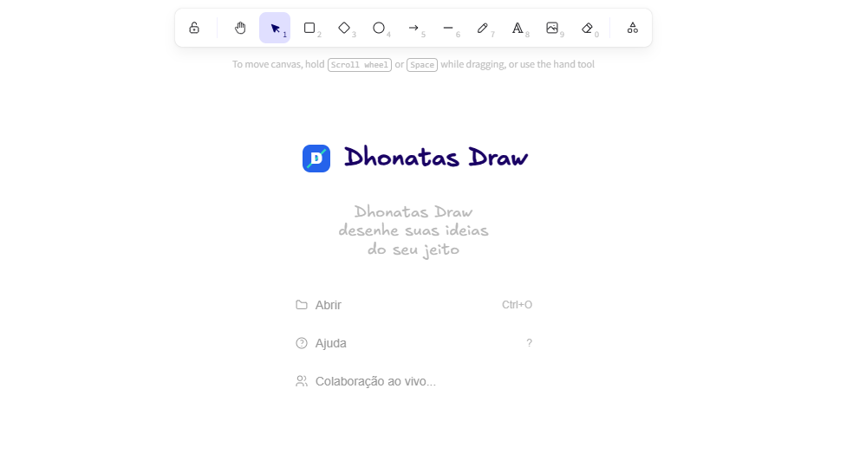Pick the Rectangle shape tool
This screenshot has height=473, width=853.
point(309,28)
